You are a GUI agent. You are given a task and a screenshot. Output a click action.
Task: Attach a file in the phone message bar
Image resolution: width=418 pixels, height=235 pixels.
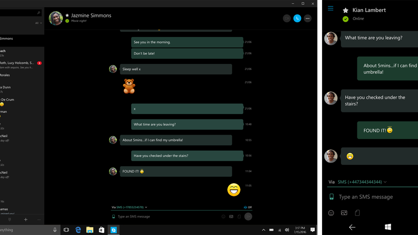pyautogui.click(x=357, y=213)
